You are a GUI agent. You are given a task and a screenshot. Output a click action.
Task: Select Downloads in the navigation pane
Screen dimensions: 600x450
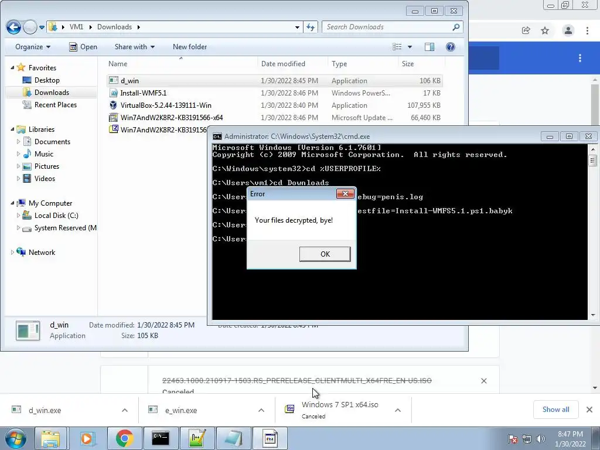click(x=52, y=92)
